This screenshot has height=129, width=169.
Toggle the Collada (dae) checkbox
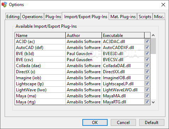(147, 65)
